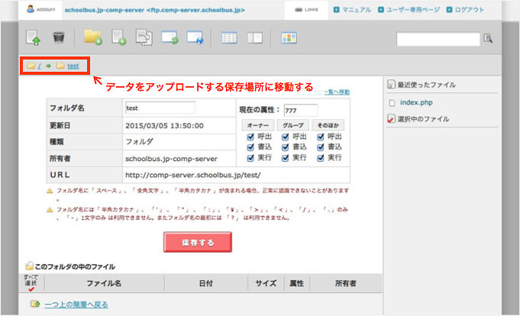Click the グループ permission column button
The image size is (520, 316).
click(x=292, y=125)
